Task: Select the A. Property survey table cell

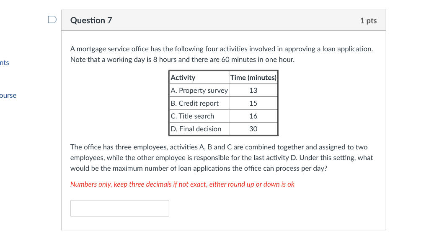Action: [x=199, y=90]
